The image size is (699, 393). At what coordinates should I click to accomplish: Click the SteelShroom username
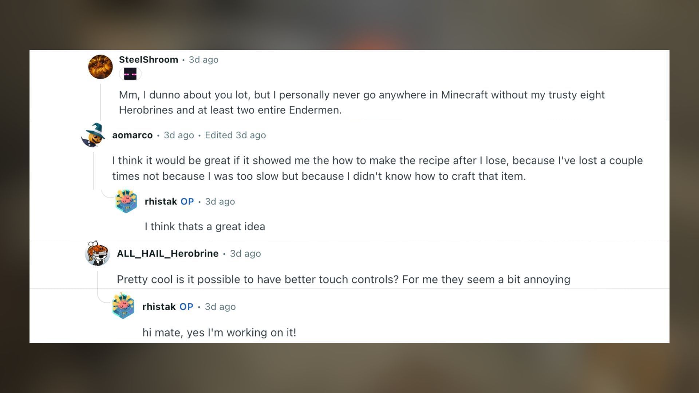(149, 60)
